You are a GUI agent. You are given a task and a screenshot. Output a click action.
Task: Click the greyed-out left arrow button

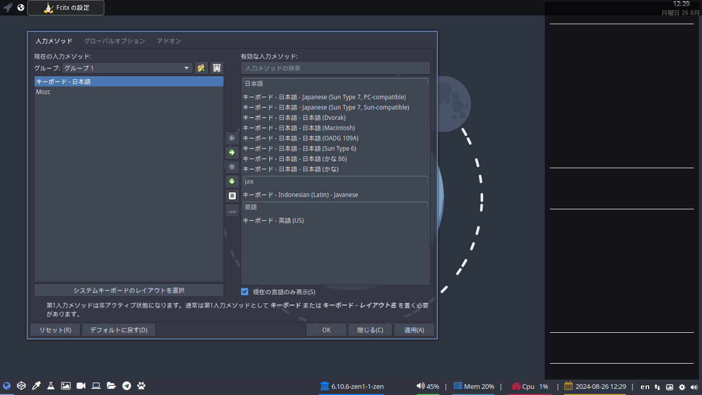(x=232, y=138)
